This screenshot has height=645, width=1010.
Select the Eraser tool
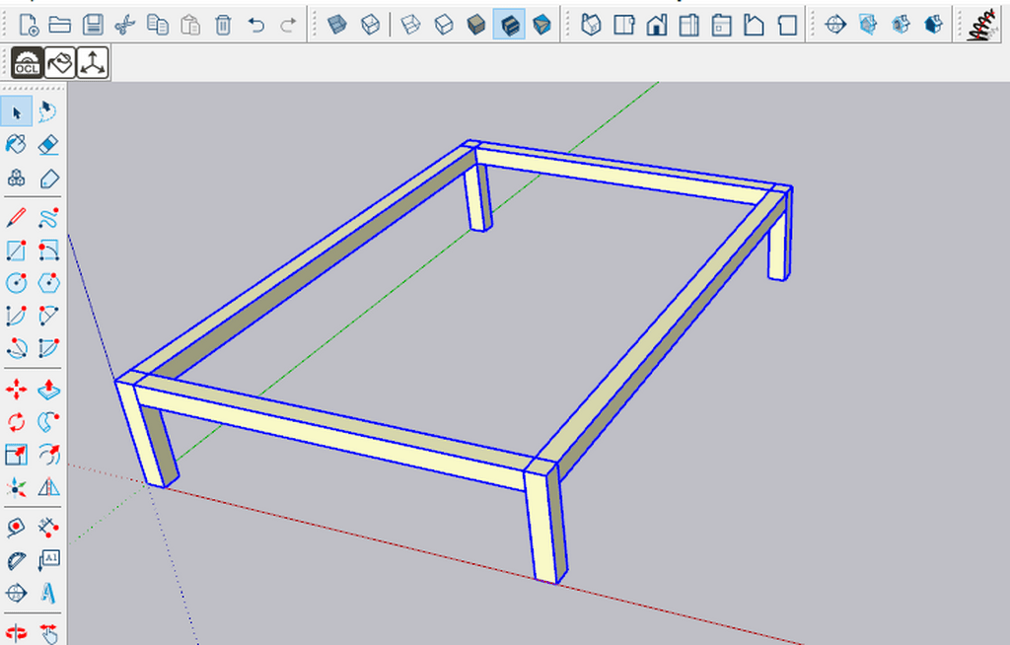(x=48, y=145)
